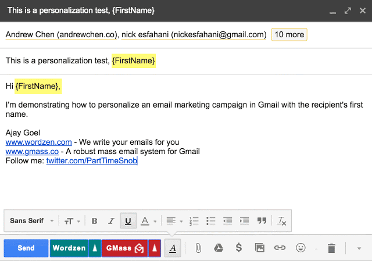The image size is (372, 261).
Task: Click the blue Send button
Action: 26,248
